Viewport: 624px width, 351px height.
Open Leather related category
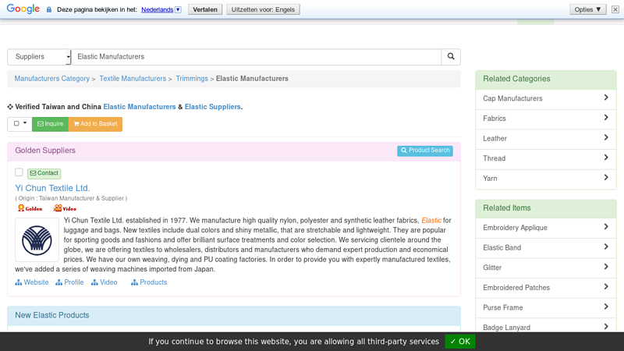545,139
